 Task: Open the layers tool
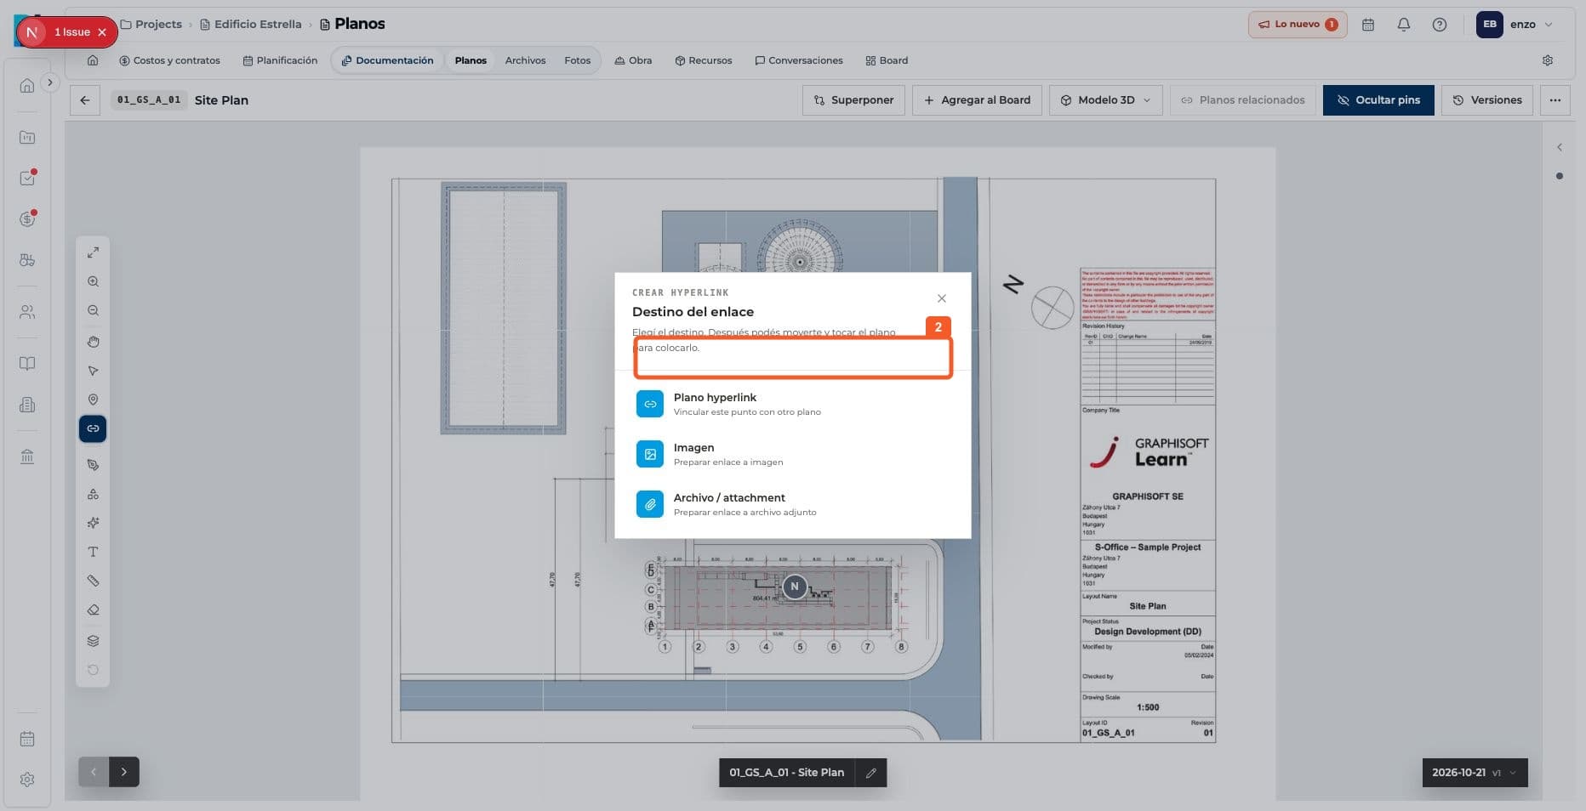[x=93, y=641]
